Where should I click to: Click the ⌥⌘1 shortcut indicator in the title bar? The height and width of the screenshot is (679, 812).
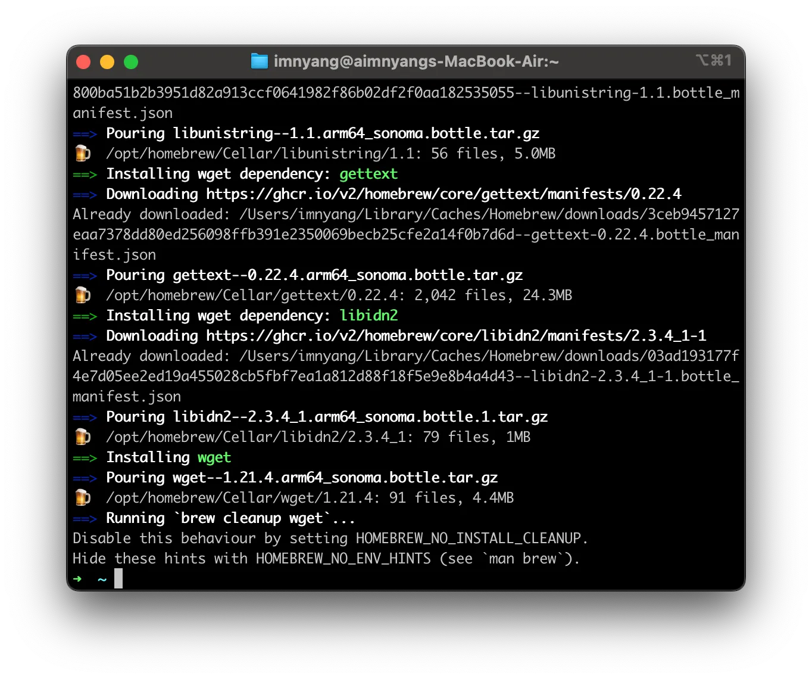tap(713, 60)
